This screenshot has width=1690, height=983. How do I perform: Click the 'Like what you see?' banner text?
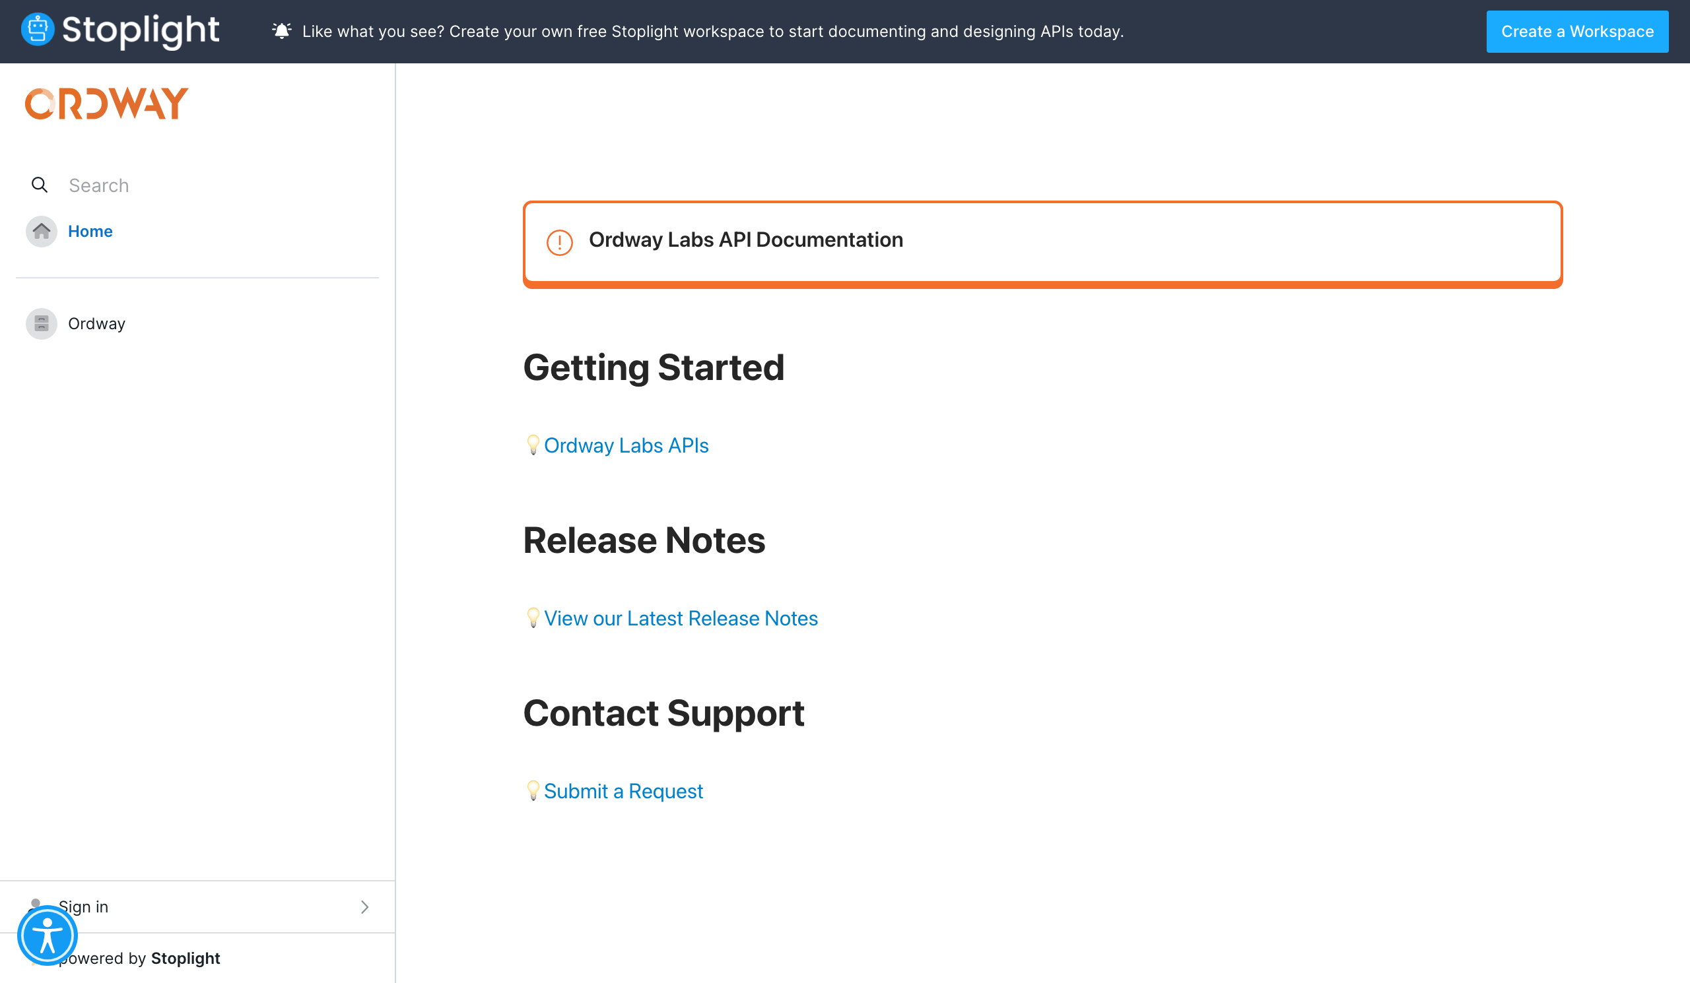point(713,32)
